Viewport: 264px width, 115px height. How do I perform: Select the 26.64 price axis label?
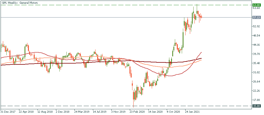pos(256,82)
